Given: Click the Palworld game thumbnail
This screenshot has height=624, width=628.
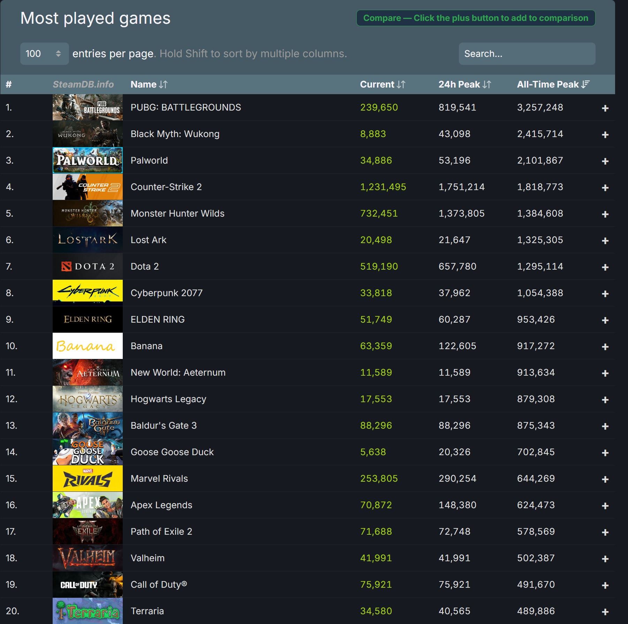Looking at the screenshot, I should pyautogui.click(x=88, y=160).
